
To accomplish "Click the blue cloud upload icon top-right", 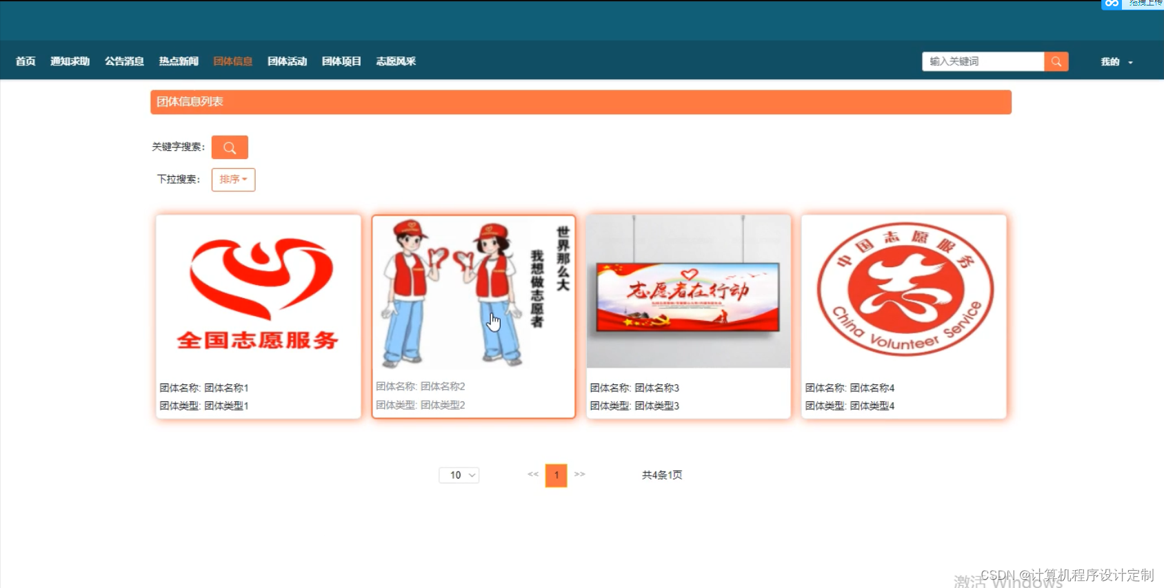I will pyautogui.click(x=1112, y=3).
